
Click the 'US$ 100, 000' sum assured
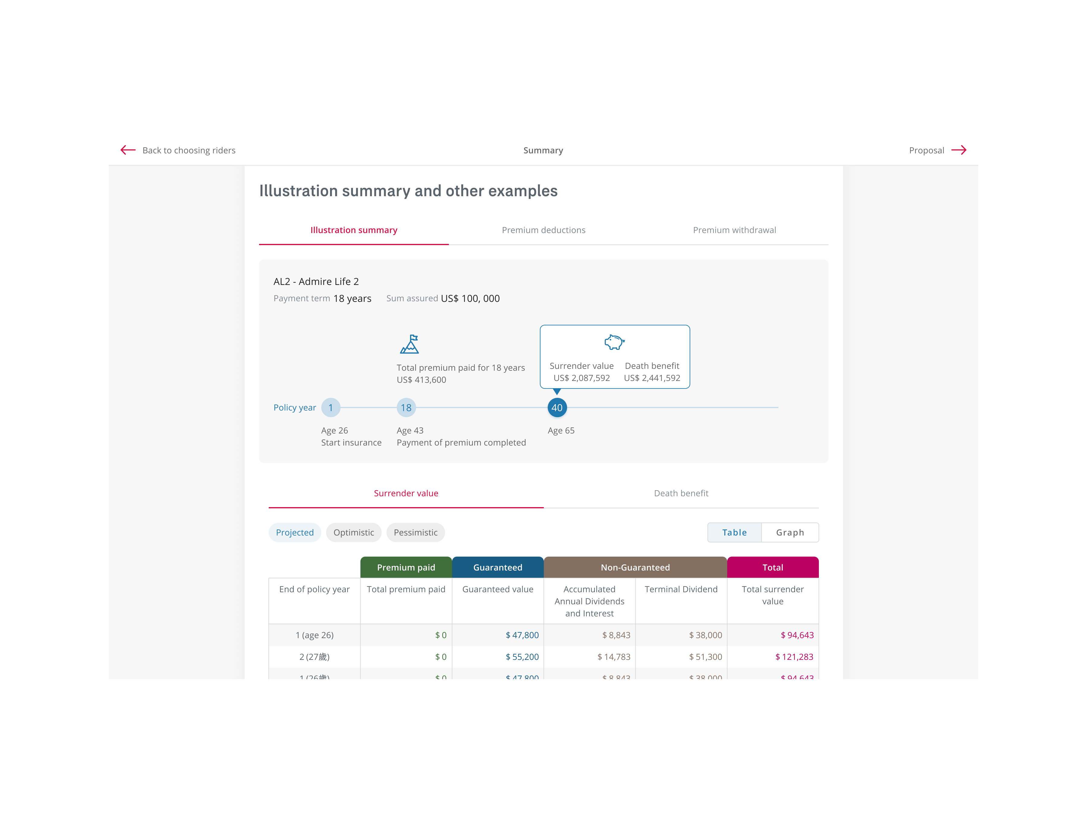(x=470, y=299)
